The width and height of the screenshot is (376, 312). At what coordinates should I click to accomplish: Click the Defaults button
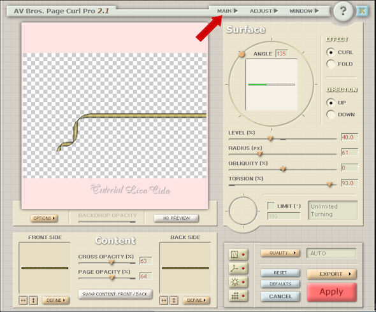[280, 284]
